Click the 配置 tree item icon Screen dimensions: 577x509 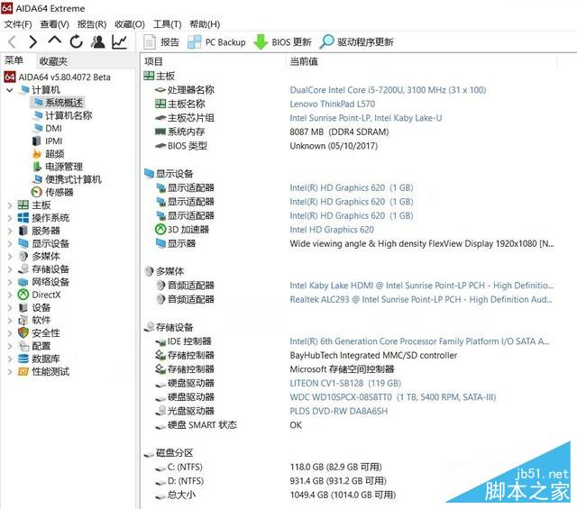click(23, 346)
